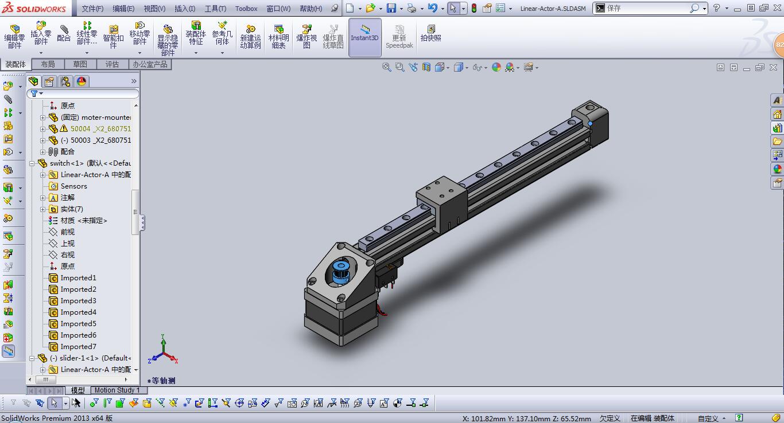This screenshot has height=423, width=784.
Task: Click the 编辑零部件 (Edit Component) tool
Action: pyautogui.click(x=14, y=37)
